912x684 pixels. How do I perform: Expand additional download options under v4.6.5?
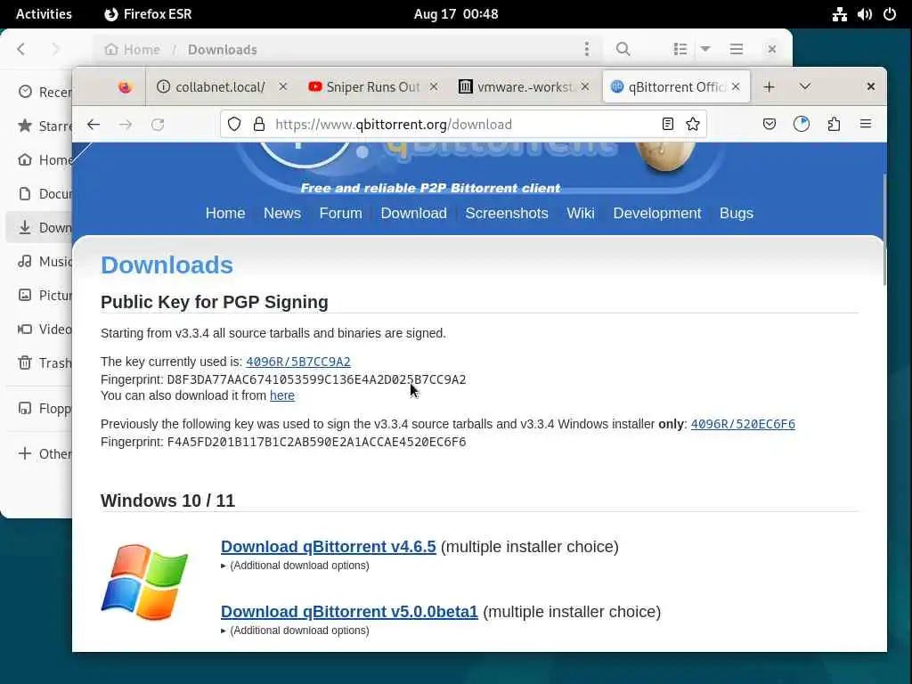point(295,566)
